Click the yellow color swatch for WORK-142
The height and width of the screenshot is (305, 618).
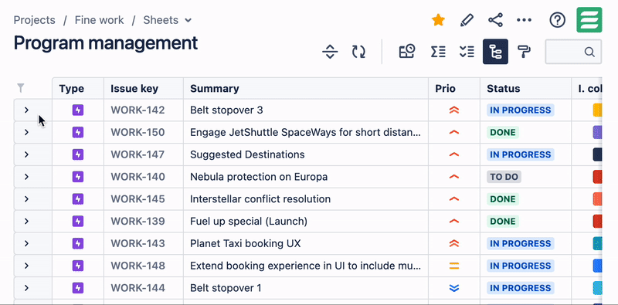pyautogui.click(x=597, y=110)
